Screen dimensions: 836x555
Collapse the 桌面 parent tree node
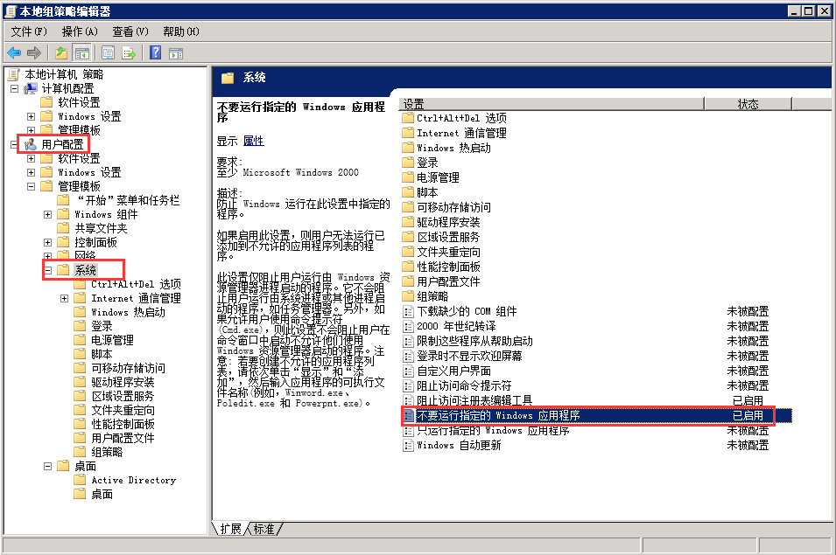click(47, 466)
